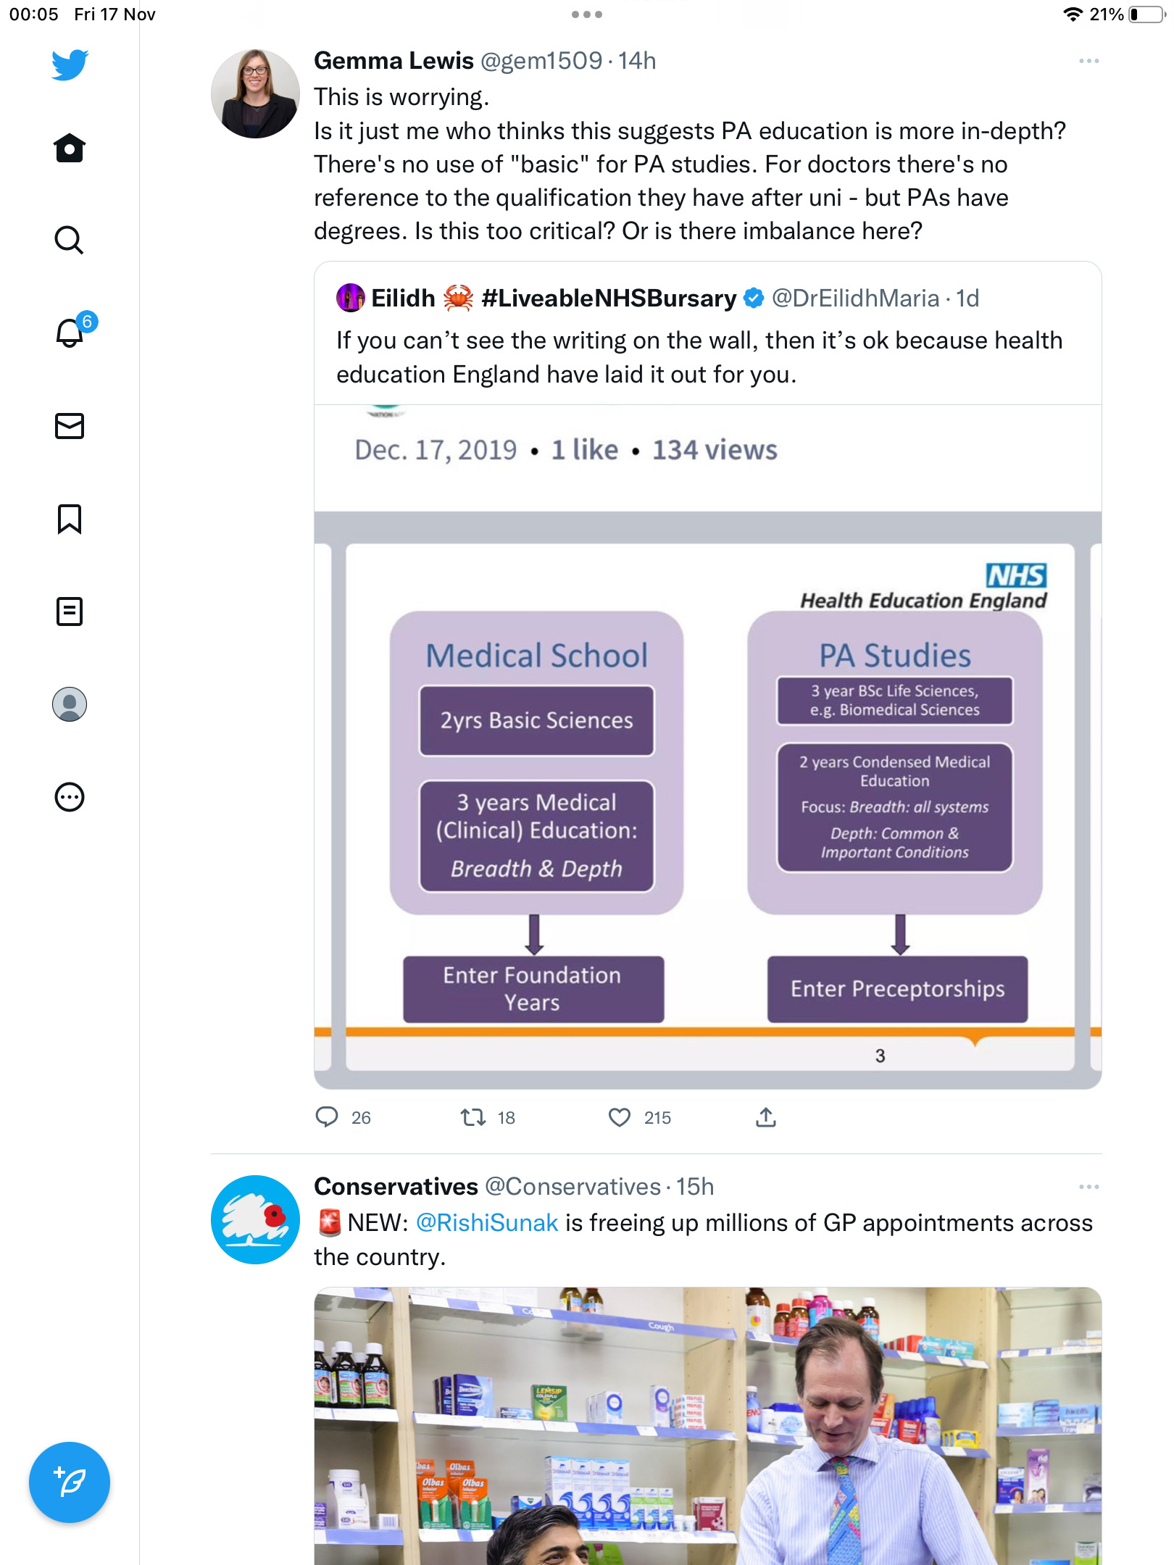Share Gemma Lewis's tweet
Screen dimensions: 1174x1565
tap(766, 1117)
